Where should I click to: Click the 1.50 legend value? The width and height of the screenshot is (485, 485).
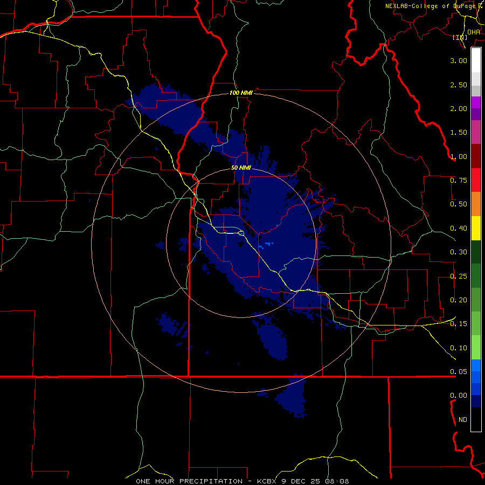coord(459,133)
